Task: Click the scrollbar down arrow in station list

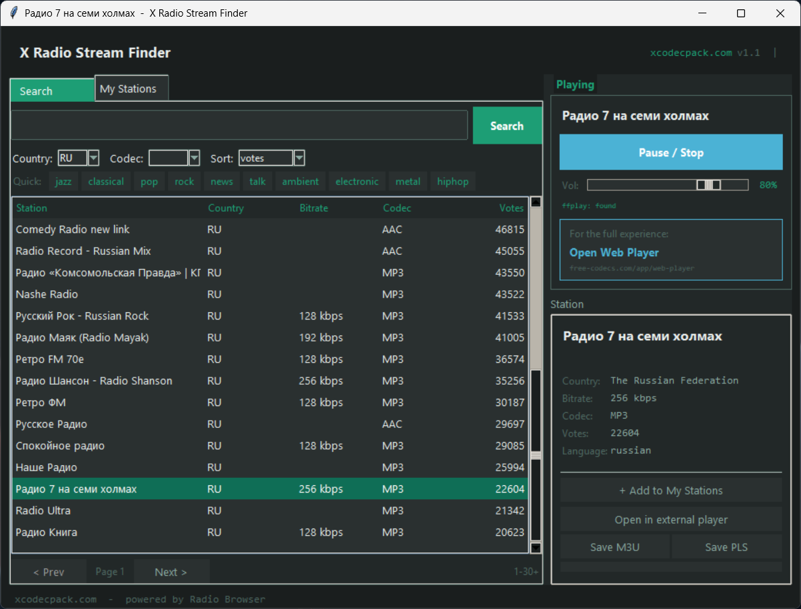Action: (x=536, y=547)
